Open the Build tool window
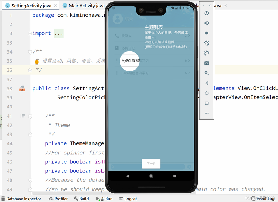Screen dimensions: 278x202 (x=81, y=199)
